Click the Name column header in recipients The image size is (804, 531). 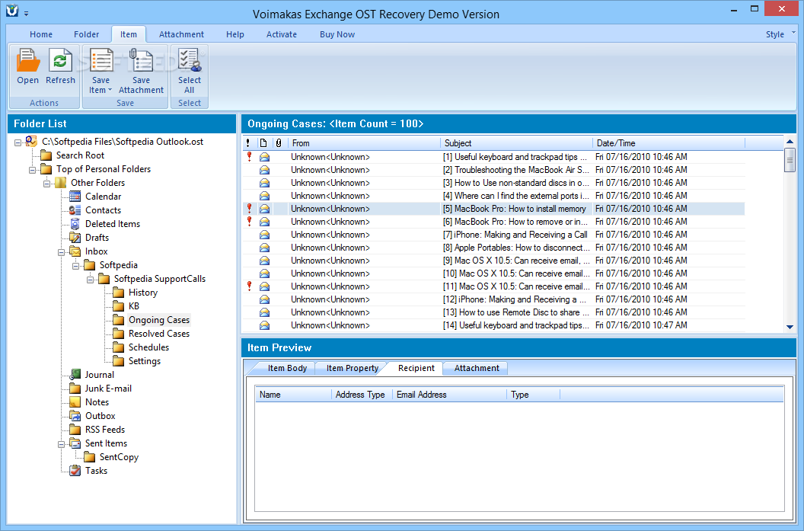[x=293, y=395]
